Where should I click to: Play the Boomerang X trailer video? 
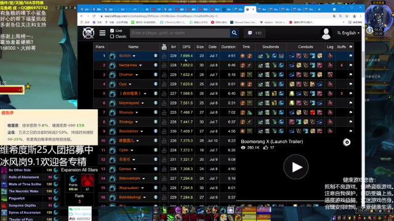[296, 167]
